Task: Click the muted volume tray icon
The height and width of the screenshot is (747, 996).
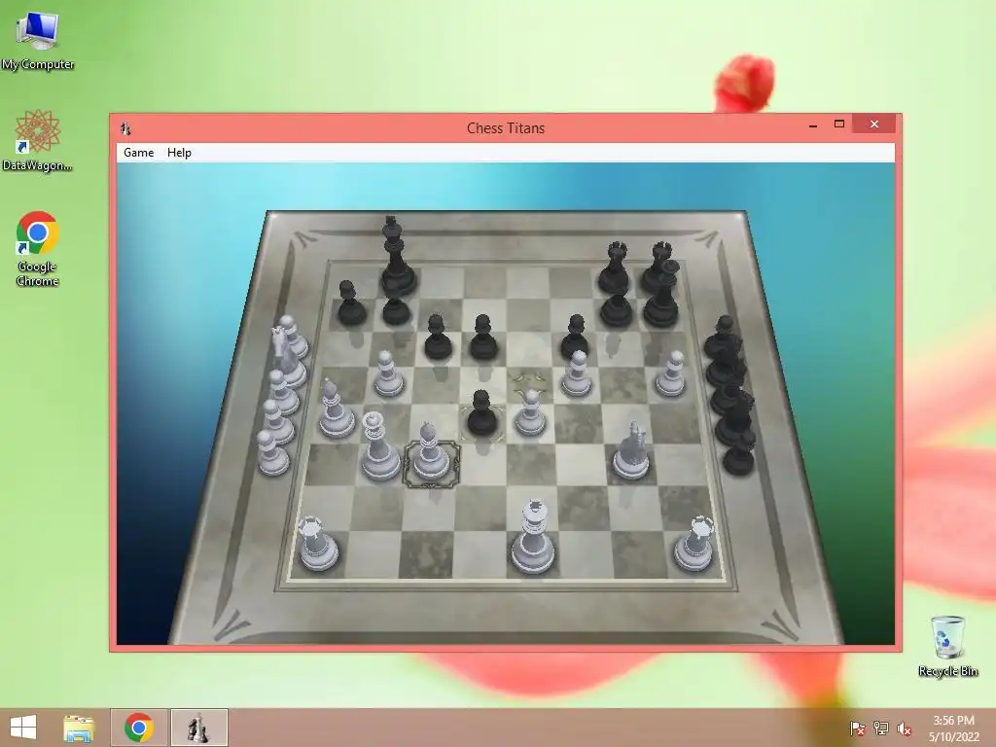Action: click(904, 728)
